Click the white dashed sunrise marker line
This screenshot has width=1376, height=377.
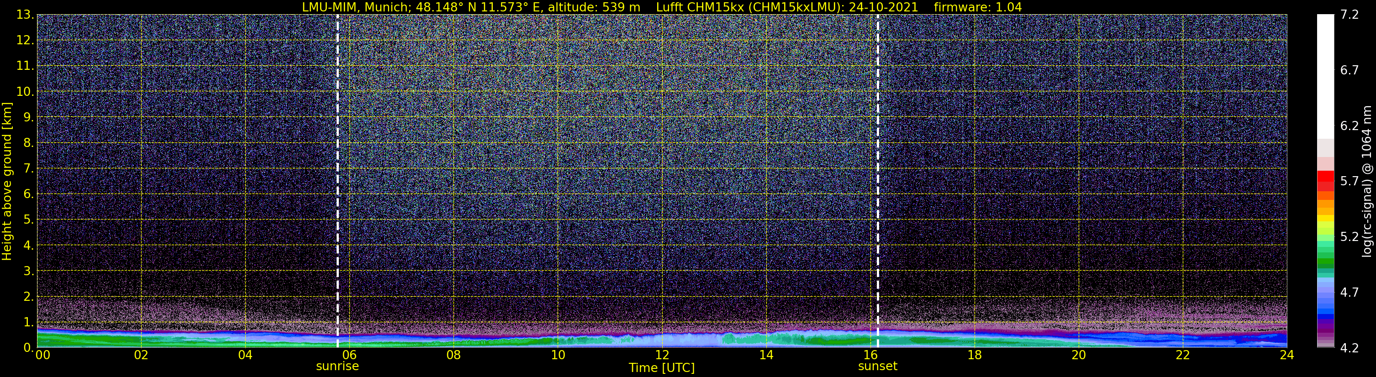click(x=337, y=181)
